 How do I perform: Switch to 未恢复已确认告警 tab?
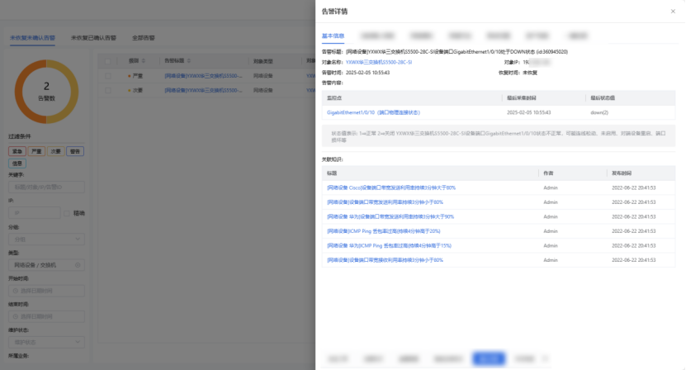pyautogui.click(x=93, y=38)
